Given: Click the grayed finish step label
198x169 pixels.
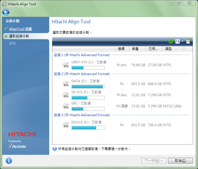Looking at the screenshot, I should [12, 43].
